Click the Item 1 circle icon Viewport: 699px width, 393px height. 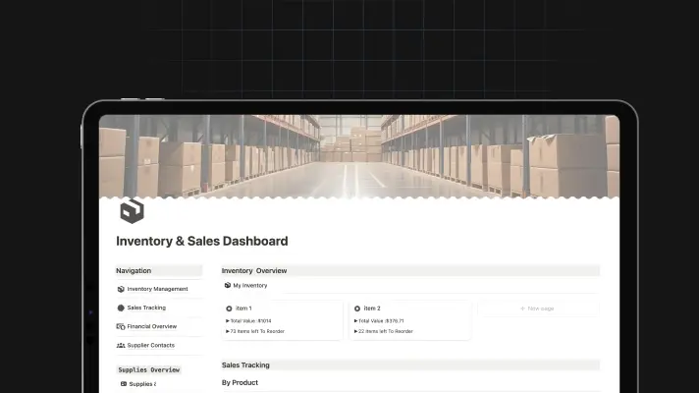(x=230, y=309)
